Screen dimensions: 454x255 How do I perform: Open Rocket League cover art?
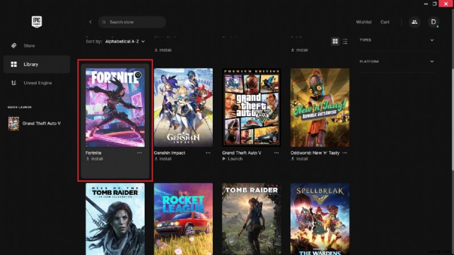(183, 219)
